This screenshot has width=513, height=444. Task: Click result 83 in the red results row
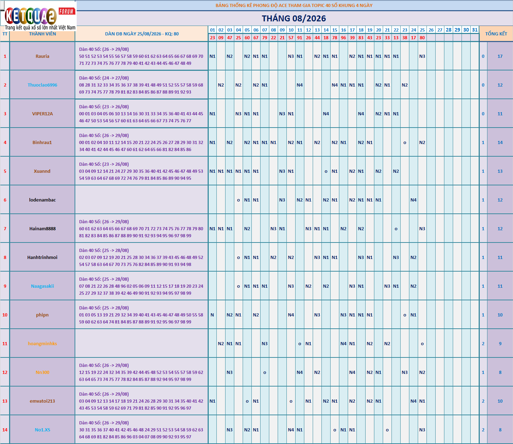[x=361, y=37]
